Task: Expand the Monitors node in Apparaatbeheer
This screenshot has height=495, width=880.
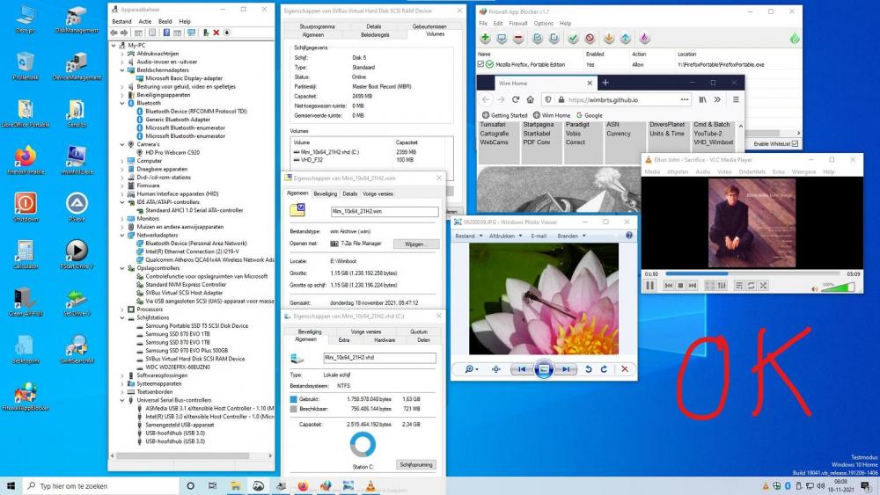Action: pos(122,219)
